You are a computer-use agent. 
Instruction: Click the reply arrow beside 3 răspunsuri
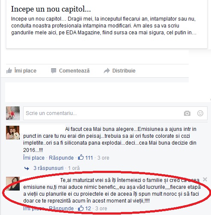(27, 168)
